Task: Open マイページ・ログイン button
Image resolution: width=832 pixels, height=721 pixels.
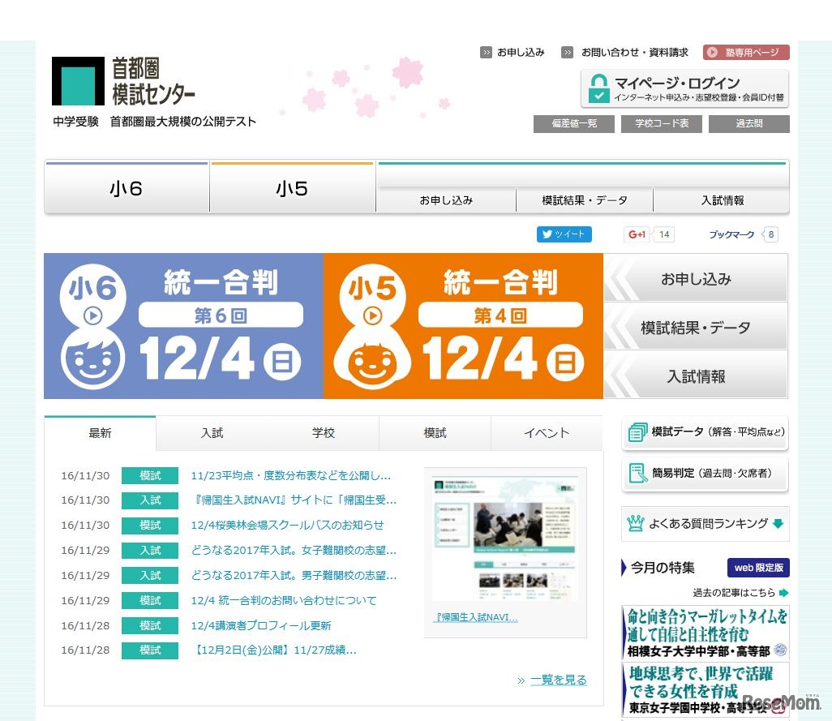Action: [x=685, y=88]
